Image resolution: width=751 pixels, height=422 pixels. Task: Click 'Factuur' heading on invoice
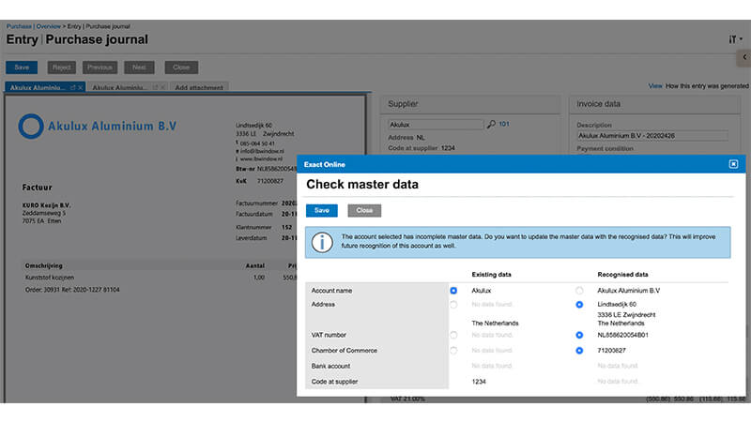pyautogui.click(x=37, y=188)
